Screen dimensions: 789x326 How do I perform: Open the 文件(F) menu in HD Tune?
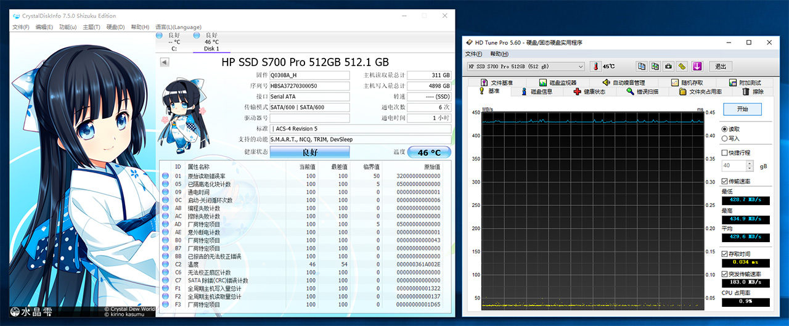pos(474,54)
